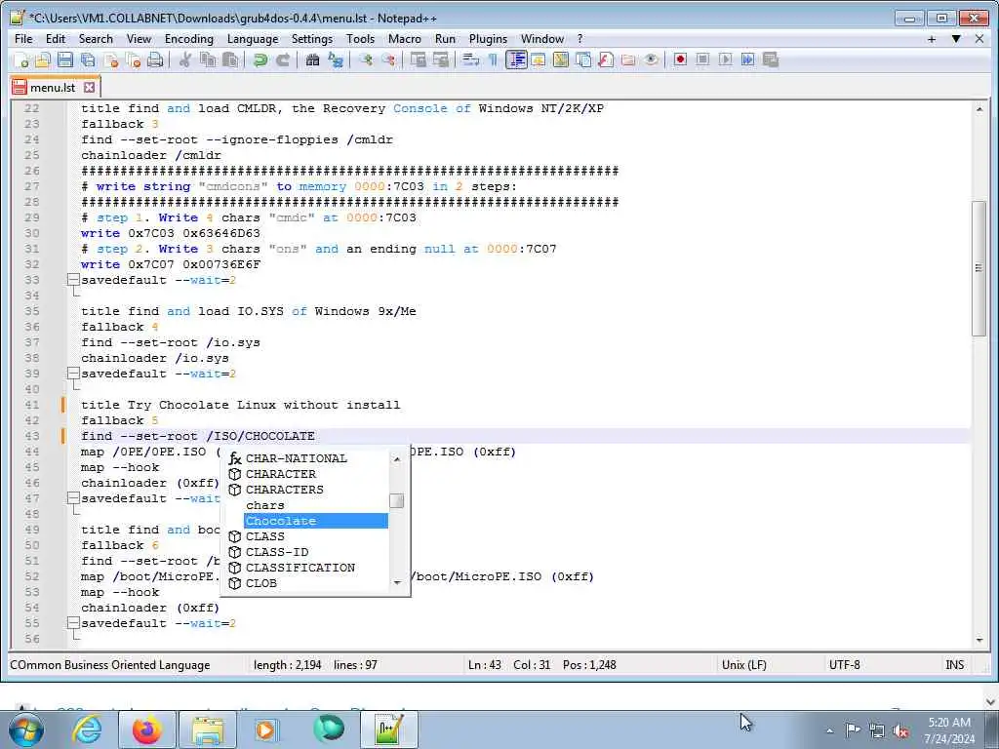Save the current file via toolbar
Image resolution: width=999 pixels, height=749 pixels.
point(65,59)
